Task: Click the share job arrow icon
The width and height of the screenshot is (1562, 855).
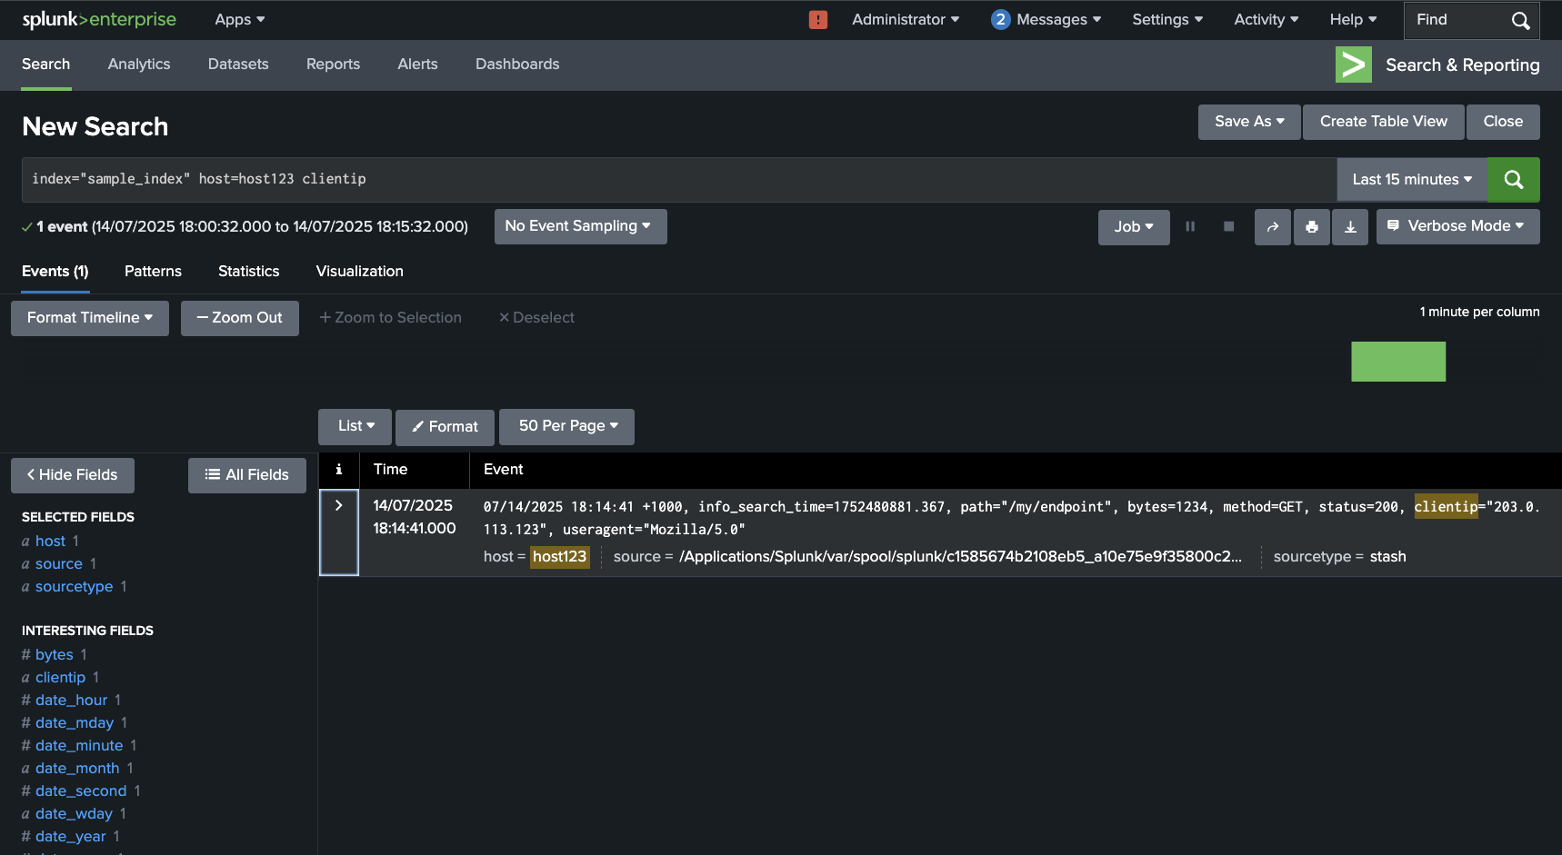Action: point(1272,227)
